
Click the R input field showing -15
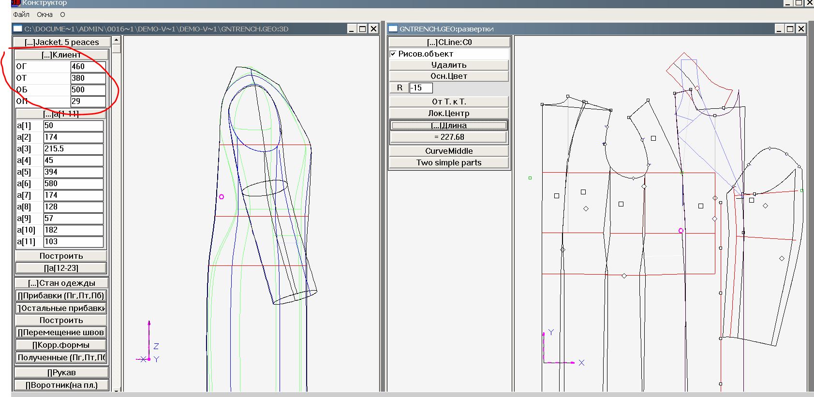click(420, 88)
